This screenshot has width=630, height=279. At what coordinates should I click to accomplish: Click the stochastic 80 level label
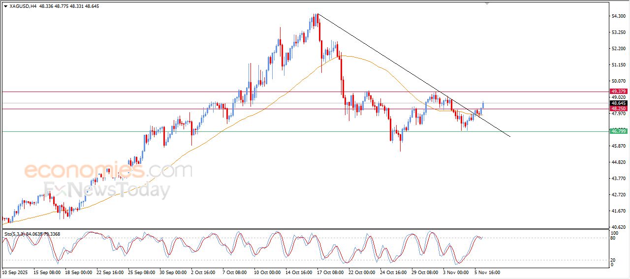point(614,238)
